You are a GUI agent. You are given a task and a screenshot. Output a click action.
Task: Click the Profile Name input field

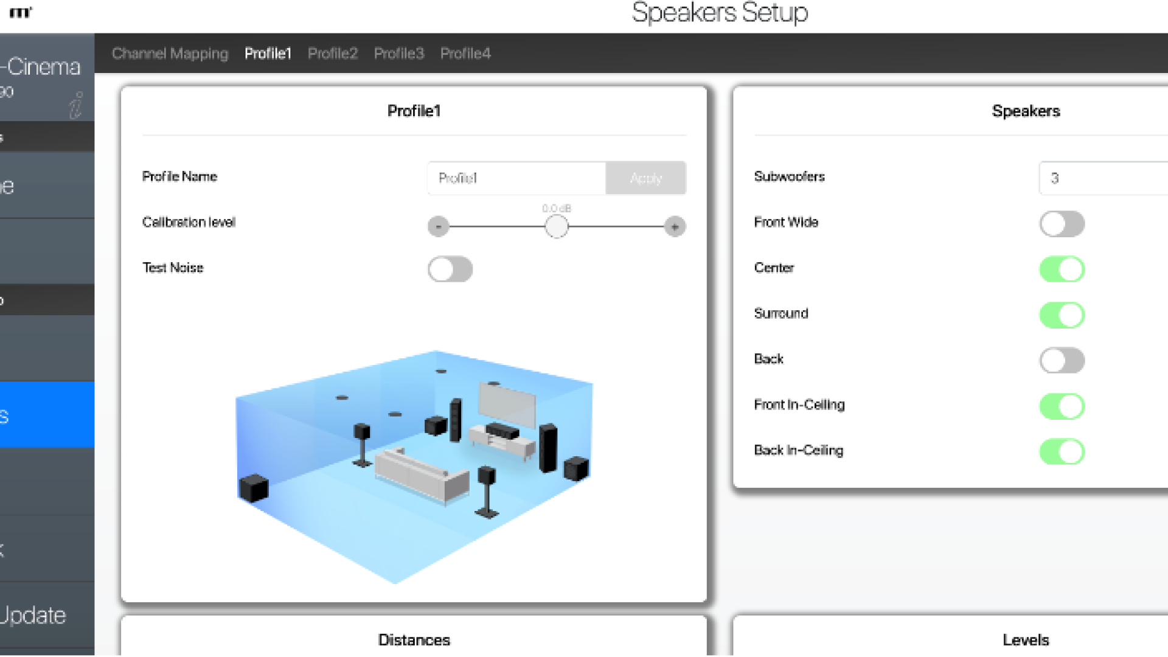tap(516, 178)
